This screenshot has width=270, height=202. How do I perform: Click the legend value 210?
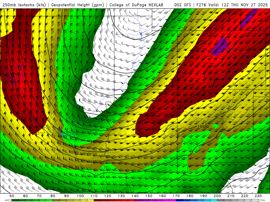pos(231,196)
